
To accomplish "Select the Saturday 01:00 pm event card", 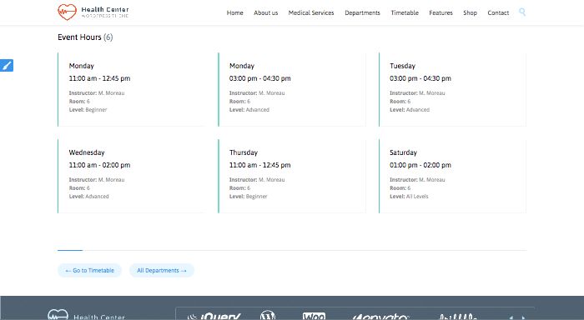I will 452,176.
